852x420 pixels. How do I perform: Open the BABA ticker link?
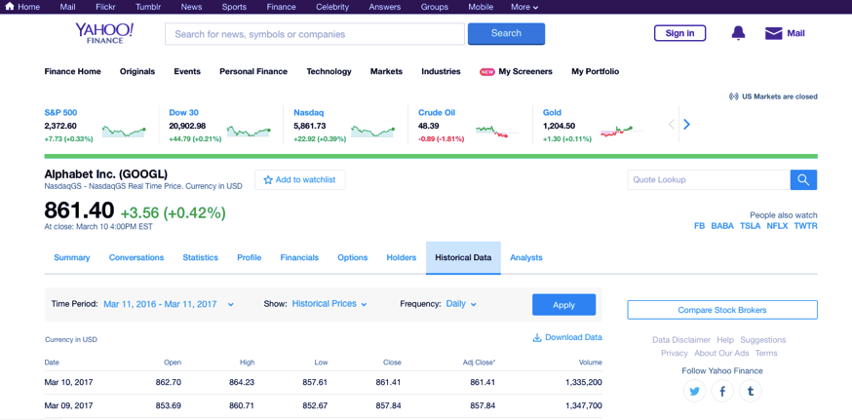722,226
